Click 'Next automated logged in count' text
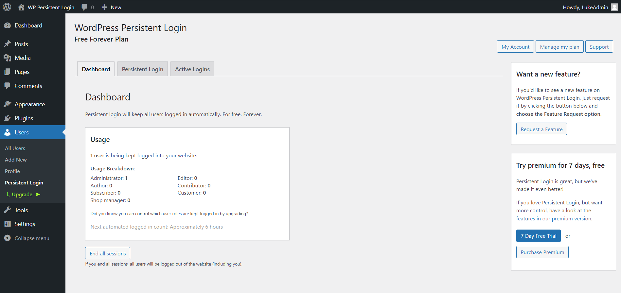The height and width of the screenshot is (293, 621). [x=157, y=227]
